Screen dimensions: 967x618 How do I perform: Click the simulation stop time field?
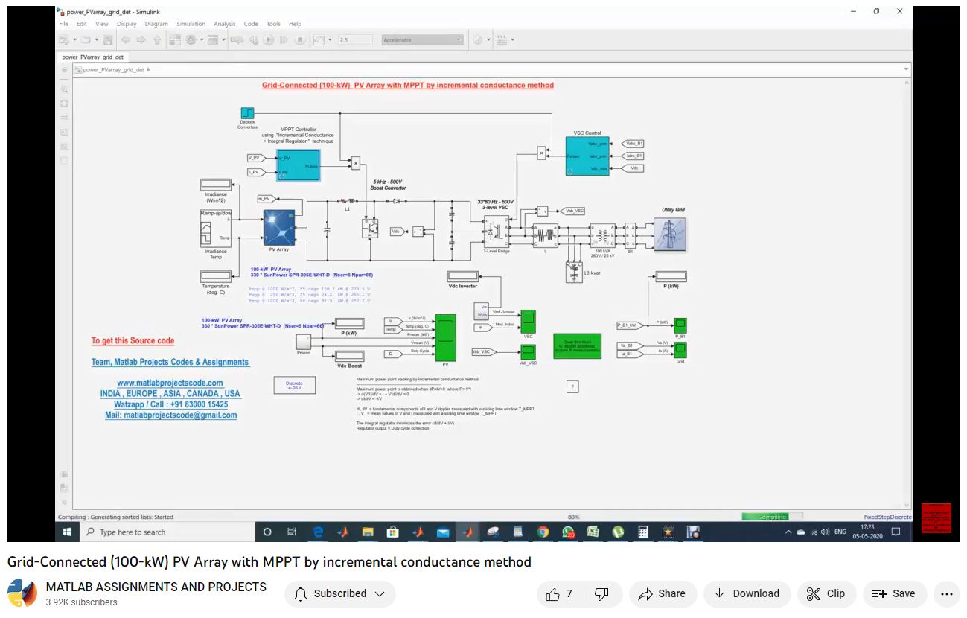click(x=354, y=40)
